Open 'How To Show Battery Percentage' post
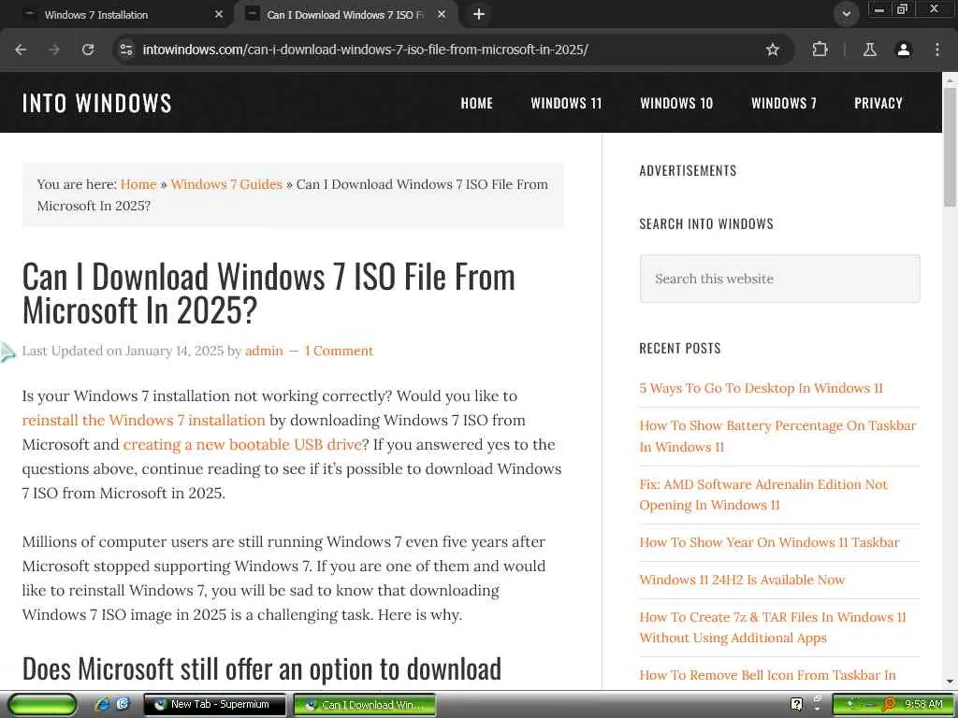958x718 pixels. [x=777, y=436]
